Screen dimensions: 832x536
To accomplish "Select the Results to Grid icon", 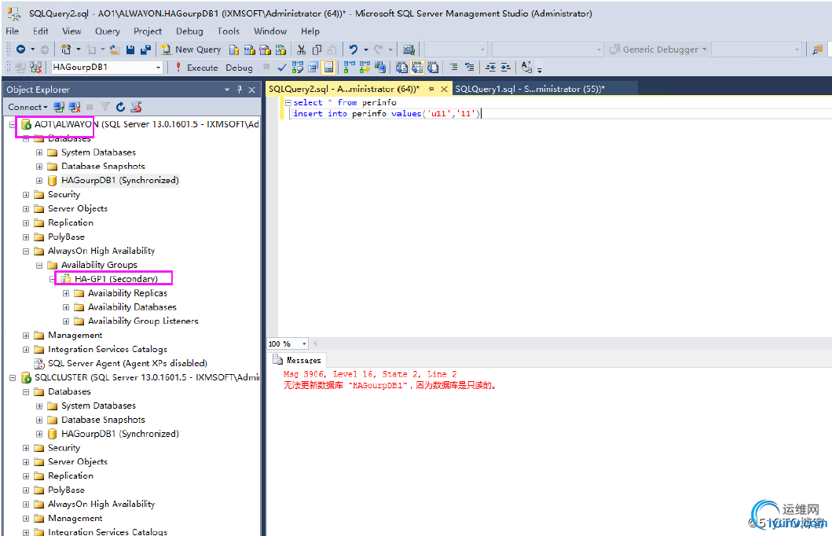I will point(418,68).
